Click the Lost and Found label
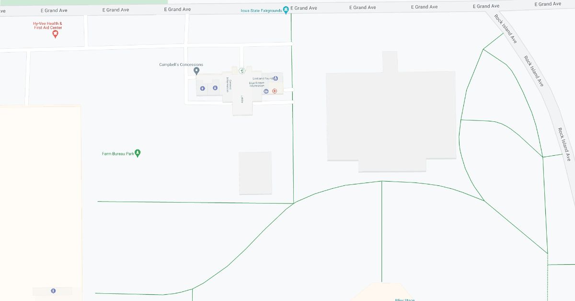This screenshot has width=575, height=301. (x=263, y=78)
